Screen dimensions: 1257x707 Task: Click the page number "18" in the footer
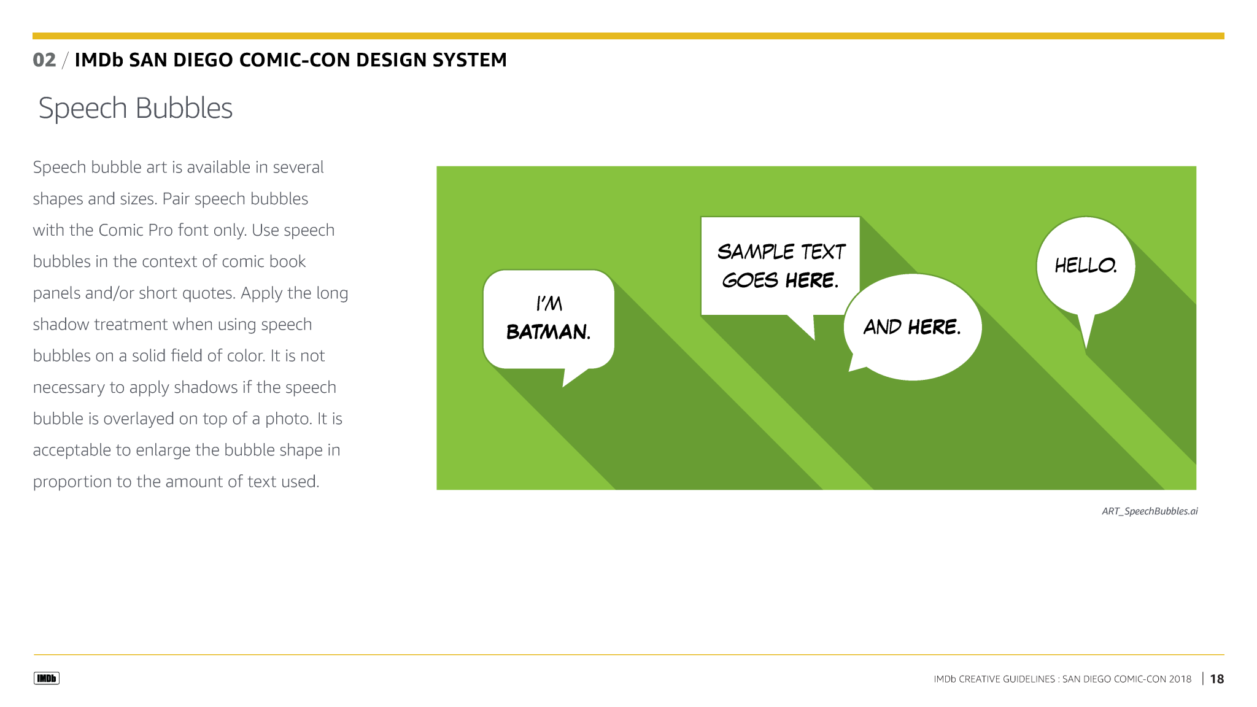(1217, 679)
